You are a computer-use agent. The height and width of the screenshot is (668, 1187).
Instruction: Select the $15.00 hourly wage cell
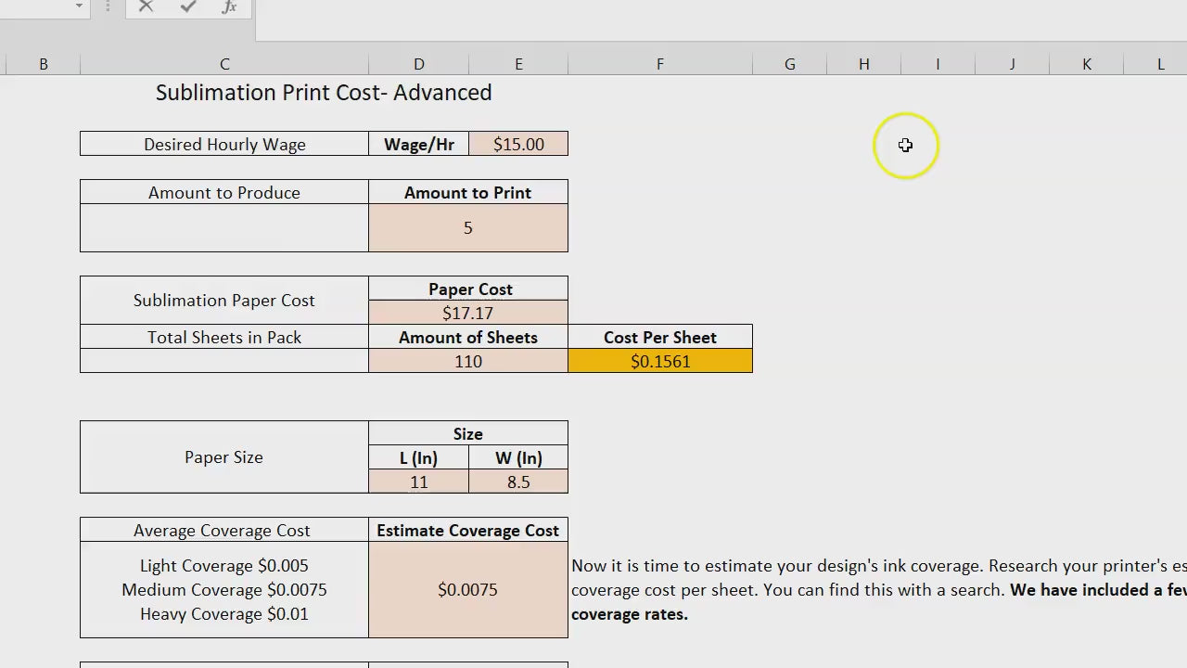point(518,144)
